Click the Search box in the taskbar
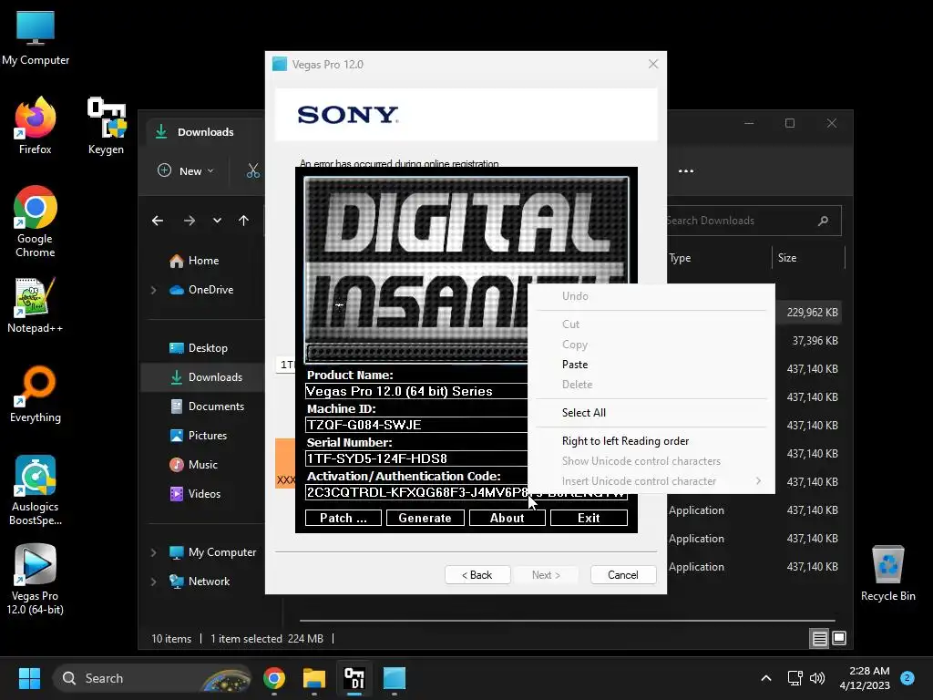Image resolution: width=933 pixels, height=700 pixels. click(x=152, y=678)
